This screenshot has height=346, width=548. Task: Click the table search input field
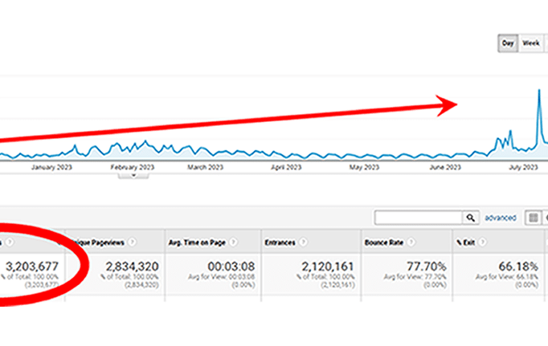(x=418, y=218)
